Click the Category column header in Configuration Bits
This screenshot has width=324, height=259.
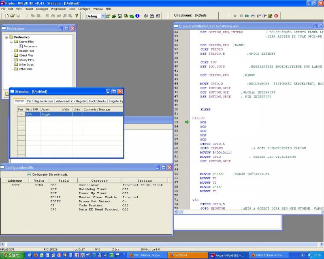(x=99, y=181)
